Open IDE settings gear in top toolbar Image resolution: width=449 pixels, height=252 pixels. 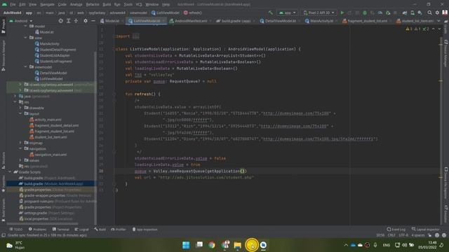(437, 13)
